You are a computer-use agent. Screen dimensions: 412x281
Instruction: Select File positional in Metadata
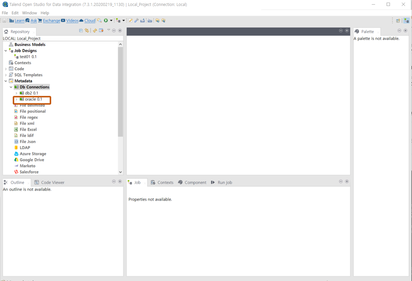point(33,111)
